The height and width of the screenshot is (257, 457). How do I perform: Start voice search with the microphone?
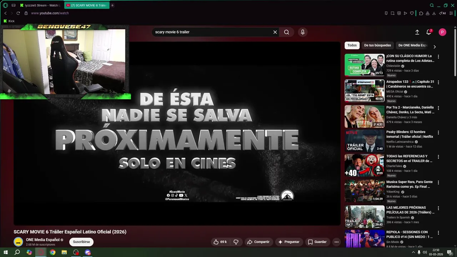tap(303, 32)
